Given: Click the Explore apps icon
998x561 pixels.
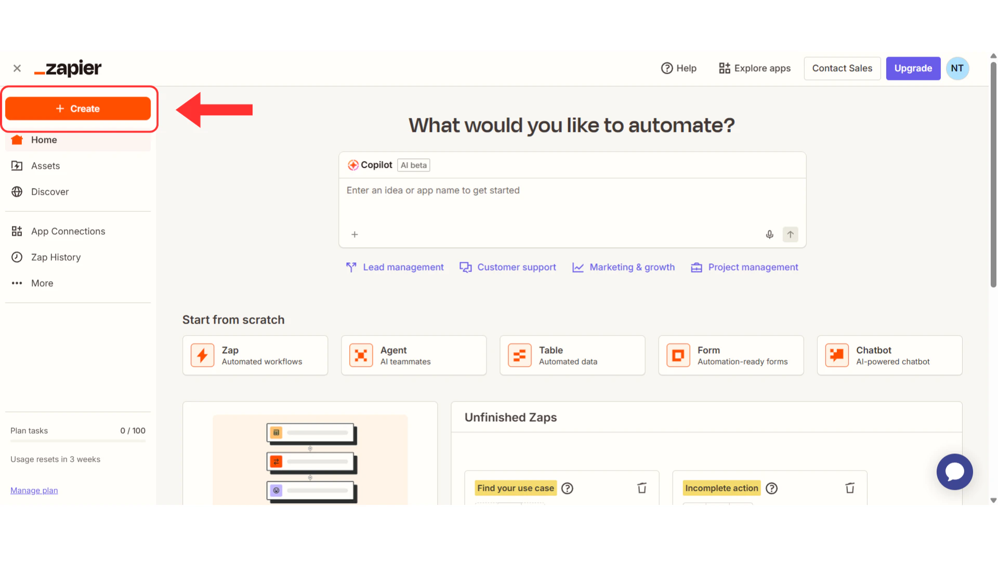Looking at the screenshot, I should tap(724, 68).
